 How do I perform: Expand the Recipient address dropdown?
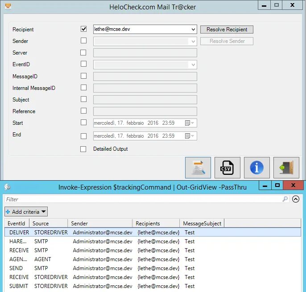pyautogui.click(x=193, y=30)
